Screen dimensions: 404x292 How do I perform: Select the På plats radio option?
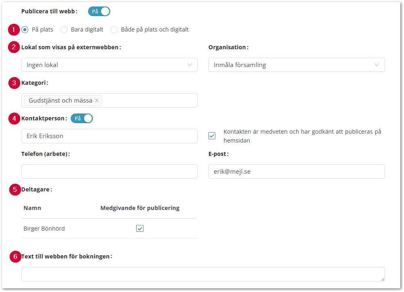tap(25, 29)
